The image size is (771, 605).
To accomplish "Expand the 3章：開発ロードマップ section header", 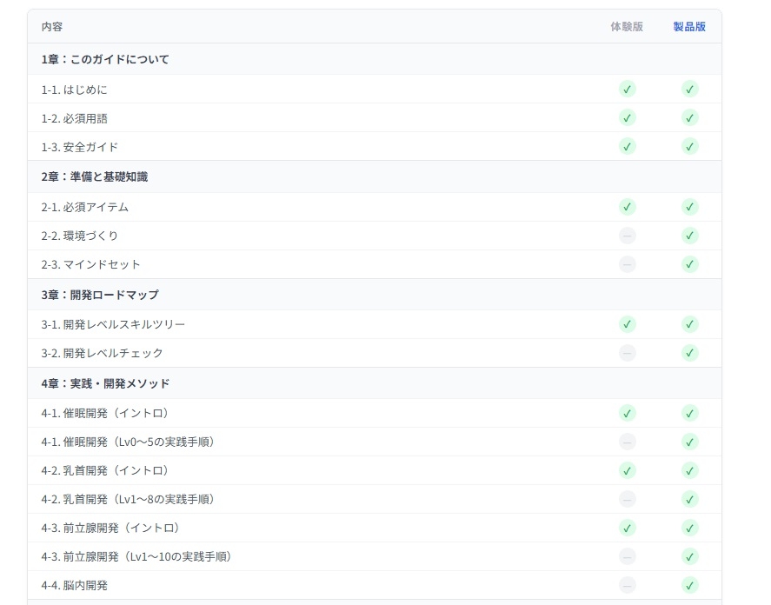I will [100, 295].
